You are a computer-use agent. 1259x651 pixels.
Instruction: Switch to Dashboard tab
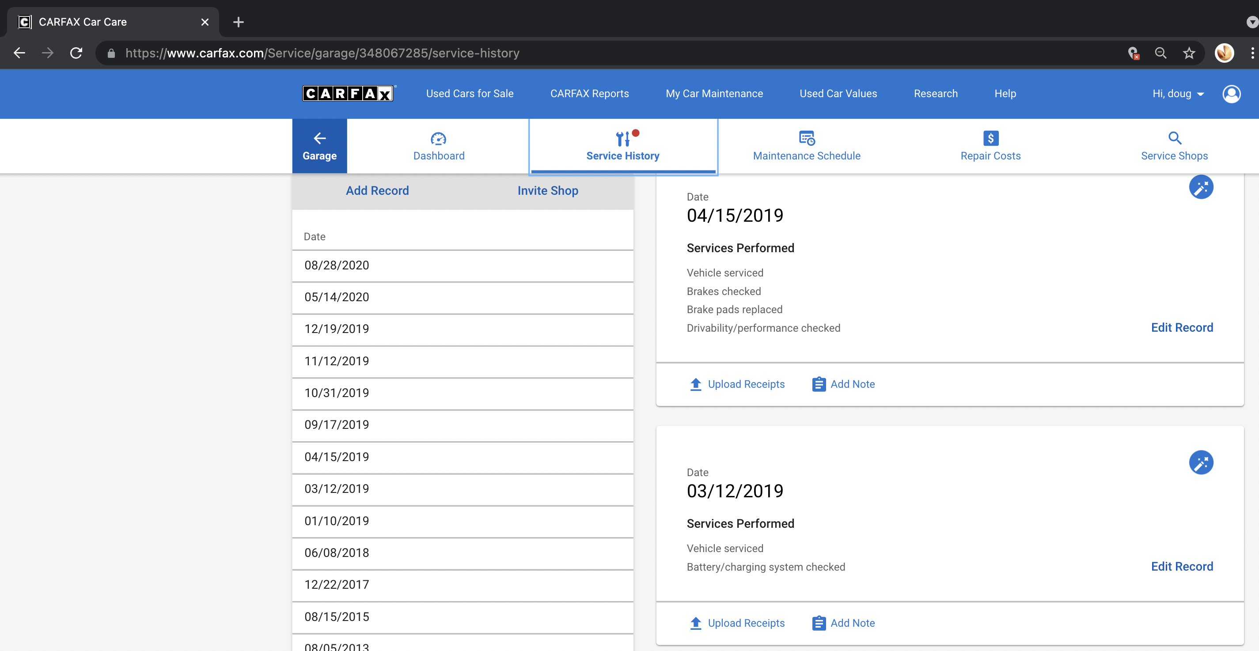(438, 146)
